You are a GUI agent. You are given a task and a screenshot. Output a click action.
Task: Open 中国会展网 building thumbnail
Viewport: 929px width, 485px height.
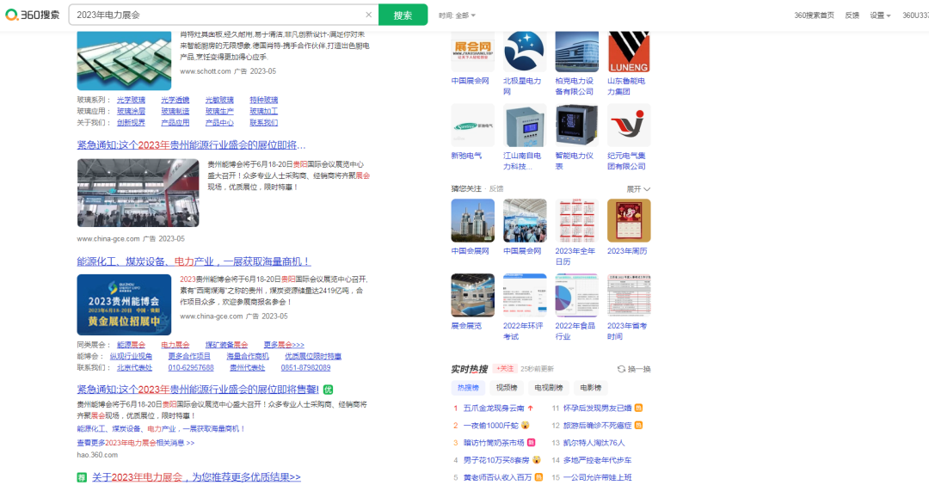pos(473,220)
